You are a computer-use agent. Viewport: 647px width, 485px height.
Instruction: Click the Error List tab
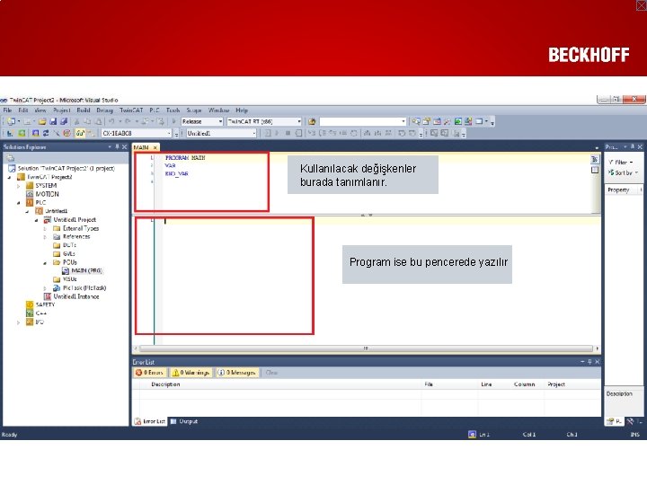[150, 421]
